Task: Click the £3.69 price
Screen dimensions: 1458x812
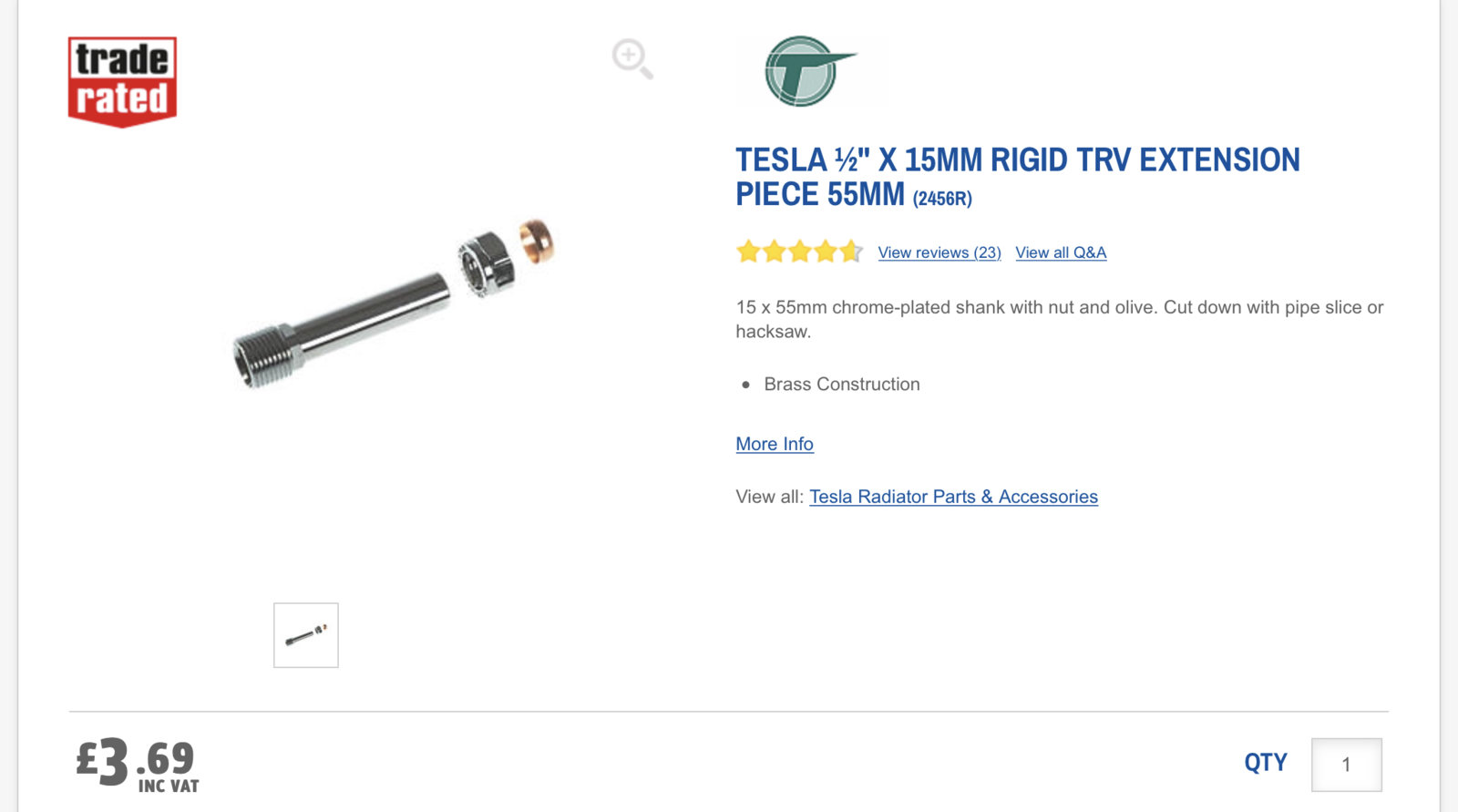Action: pyautogui.click(x=137, y=764)
